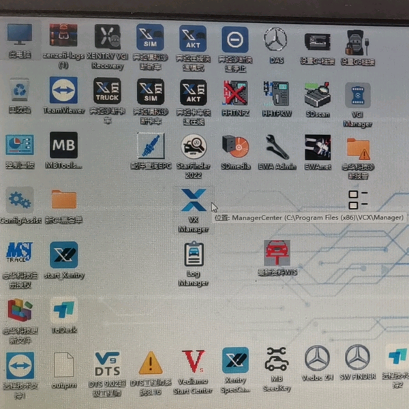Click the start Xentry icon
The width and height of the screenshot is (409, 409).
[x=63, y=256]
